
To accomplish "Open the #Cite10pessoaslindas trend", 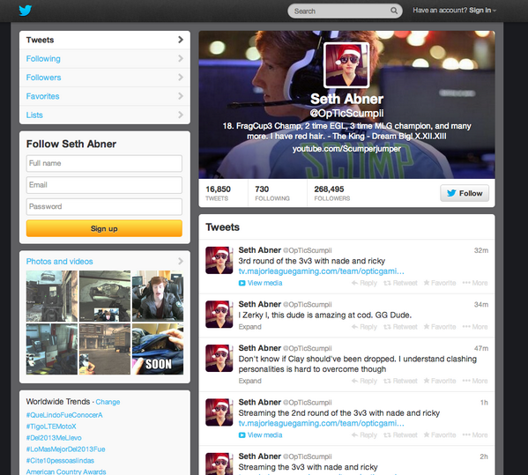I will coord(60,461).
